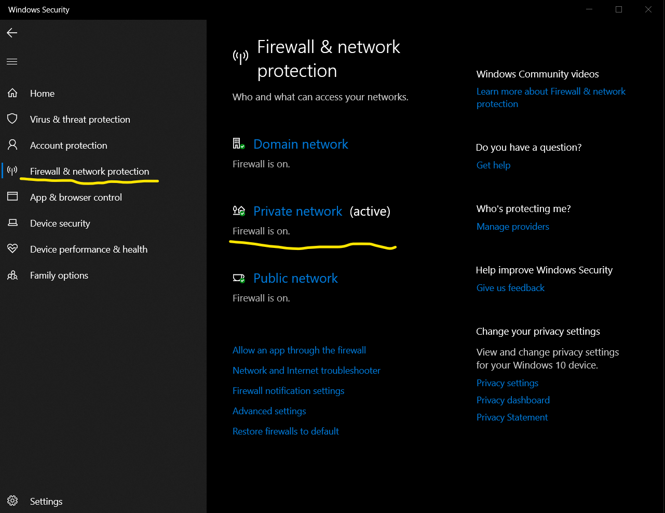Click the Device performance & health heart icon

pos(12,249)
